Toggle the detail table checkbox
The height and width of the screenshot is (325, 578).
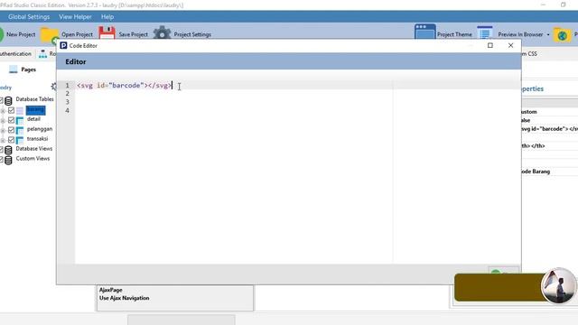point(12,120)
